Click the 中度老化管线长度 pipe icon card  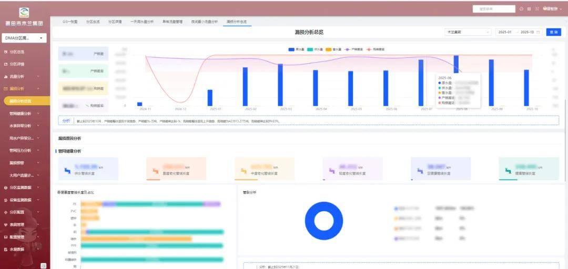[x=244, y=171]
